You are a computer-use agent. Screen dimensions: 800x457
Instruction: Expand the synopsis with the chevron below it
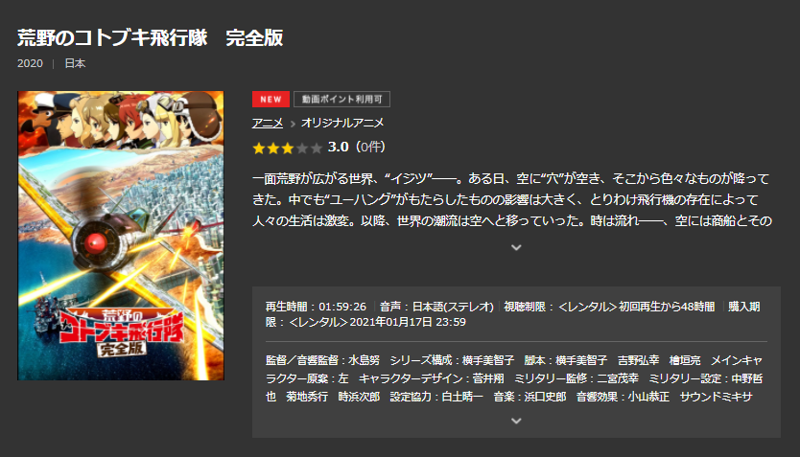click(x=516, y=247)
